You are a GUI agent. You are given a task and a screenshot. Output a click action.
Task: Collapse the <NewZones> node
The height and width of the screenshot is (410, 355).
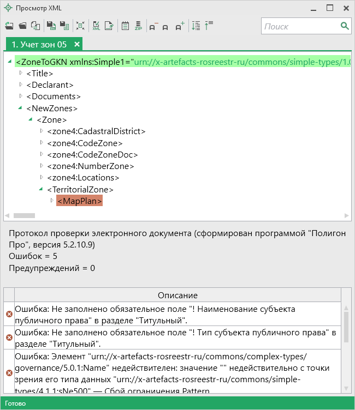click(x=21, y=108)
